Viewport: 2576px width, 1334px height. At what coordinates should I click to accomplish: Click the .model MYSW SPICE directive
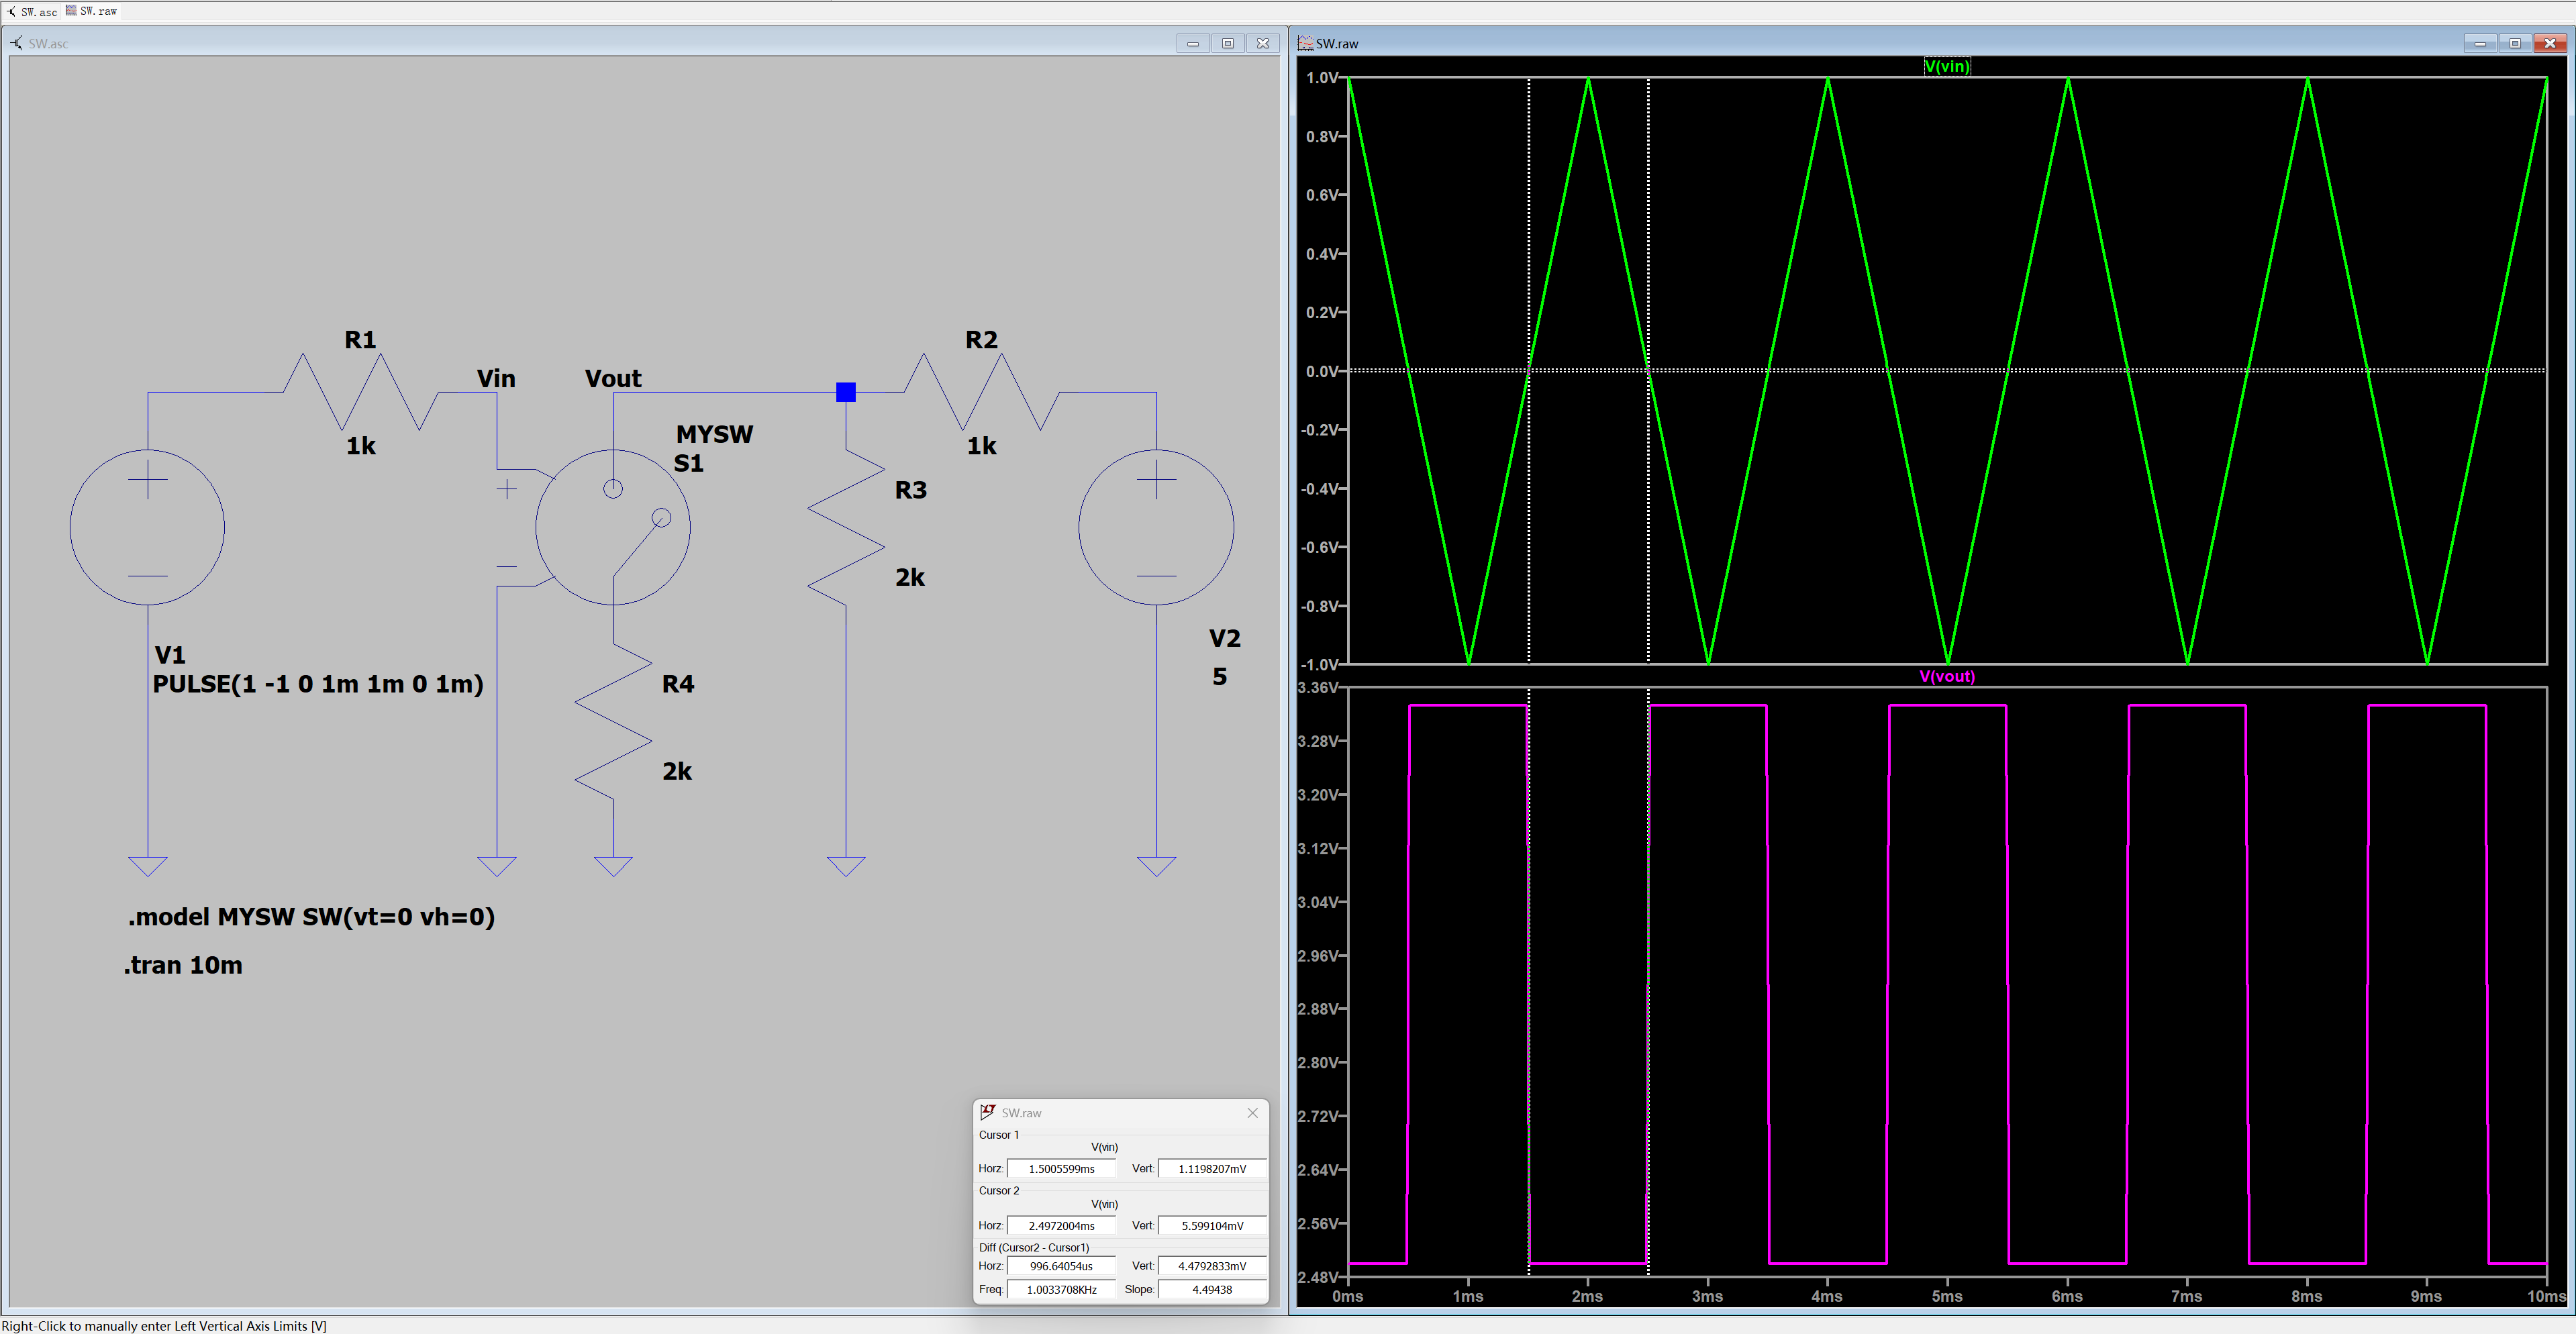311,917
